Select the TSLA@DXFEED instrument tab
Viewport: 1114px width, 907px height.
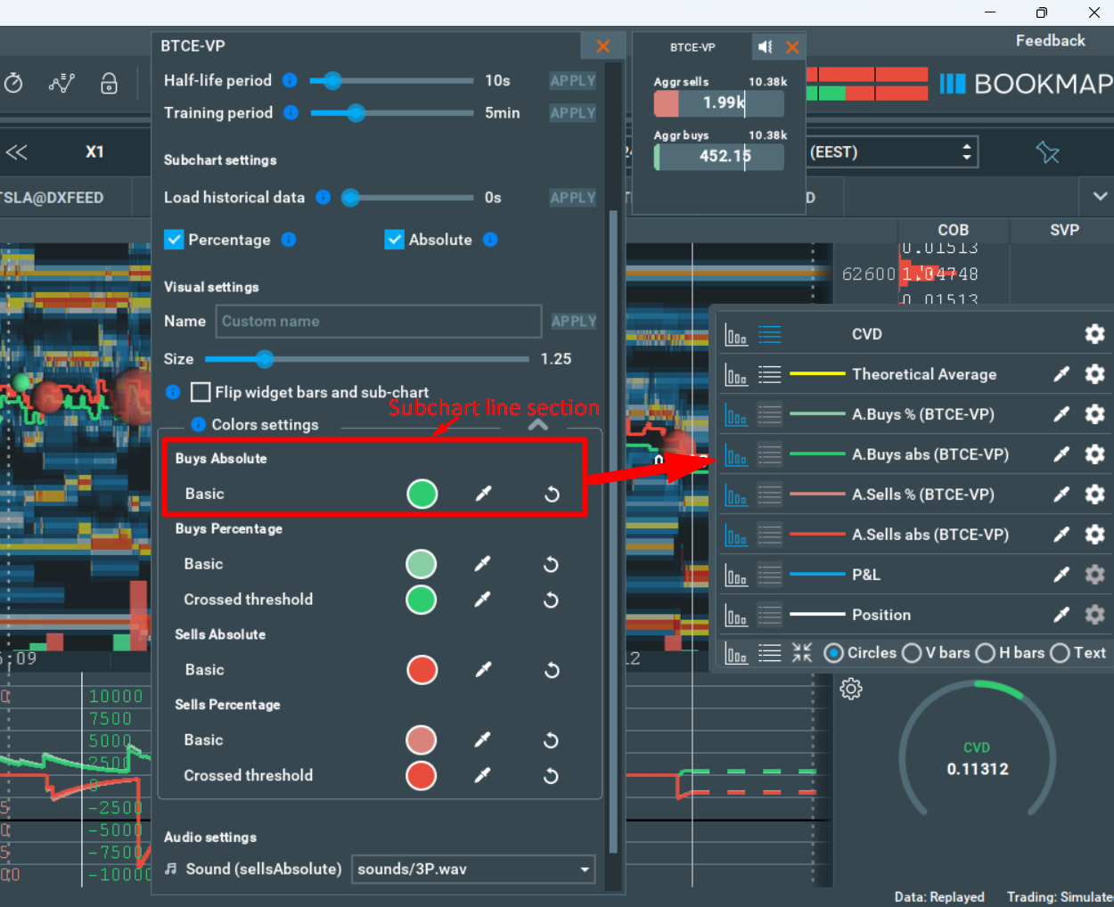point(49,197)
